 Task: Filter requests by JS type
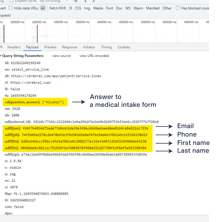tap(70, 8)
